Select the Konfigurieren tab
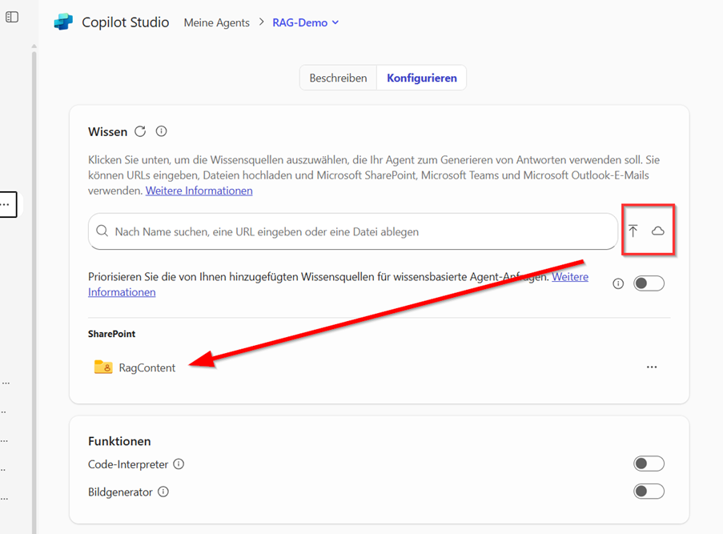This screenshot has height=534, width=723. click(x=421, y=78)
